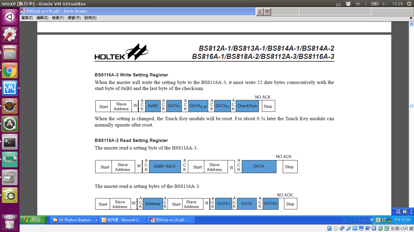Open the 檔案(F) menu

click(27, 18)
